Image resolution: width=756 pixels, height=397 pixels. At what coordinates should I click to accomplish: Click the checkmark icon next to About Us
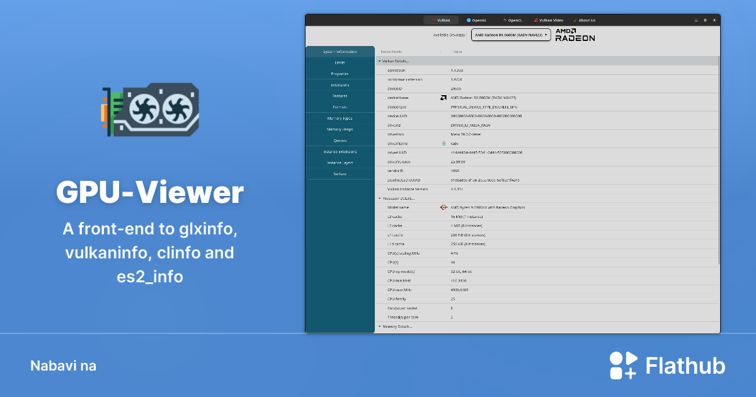(x=575, y=20)
